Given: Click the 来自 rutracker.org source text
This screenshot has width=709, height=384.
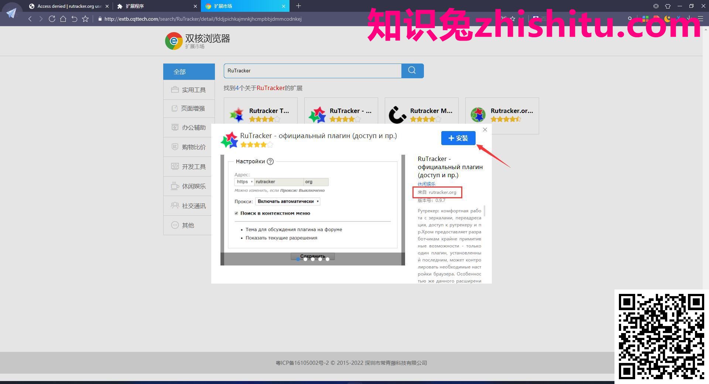Looking at the screenshot, I should 437,192.
